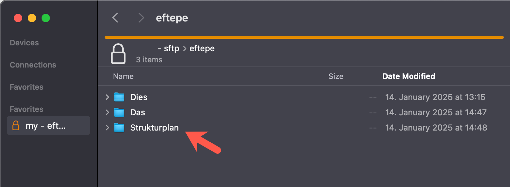Click the orange progress bar

point(304,37)
